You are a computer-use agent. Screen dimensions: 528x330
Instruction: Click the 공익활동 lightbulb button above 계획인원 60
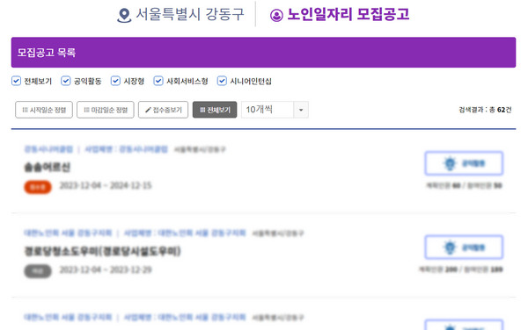464,163
